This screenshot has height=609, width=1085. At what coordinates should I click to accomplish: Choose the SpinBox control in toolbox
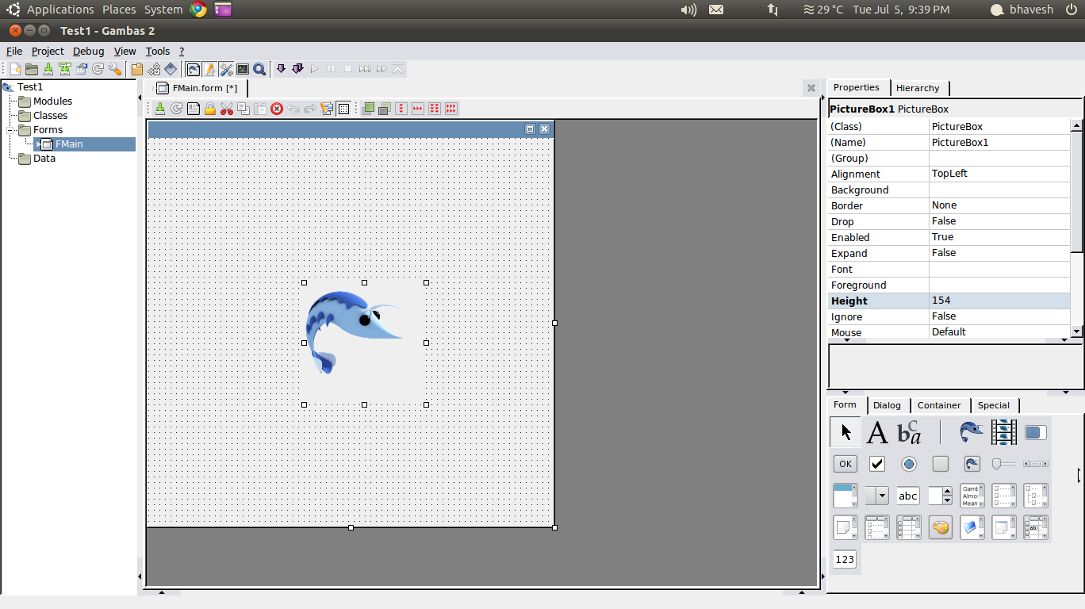point(940,496)
